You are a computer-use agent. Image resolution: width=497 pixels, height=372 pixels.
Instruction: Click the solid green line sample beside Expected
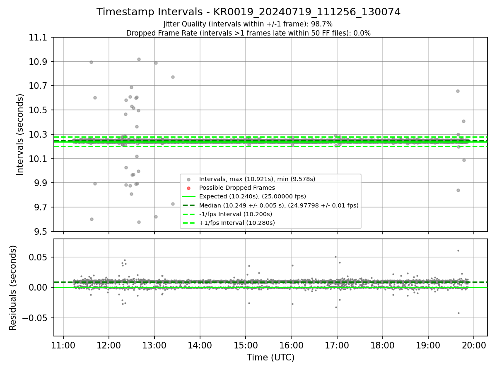pyautogui.click(x=188, y=197)
